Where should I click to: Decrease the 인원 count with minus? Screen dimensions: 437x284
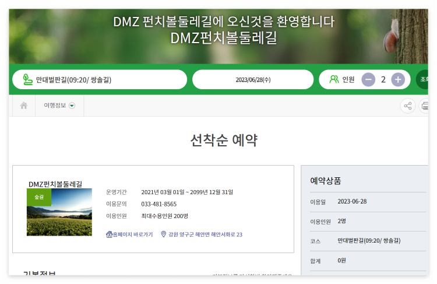(x=368, y=79)
